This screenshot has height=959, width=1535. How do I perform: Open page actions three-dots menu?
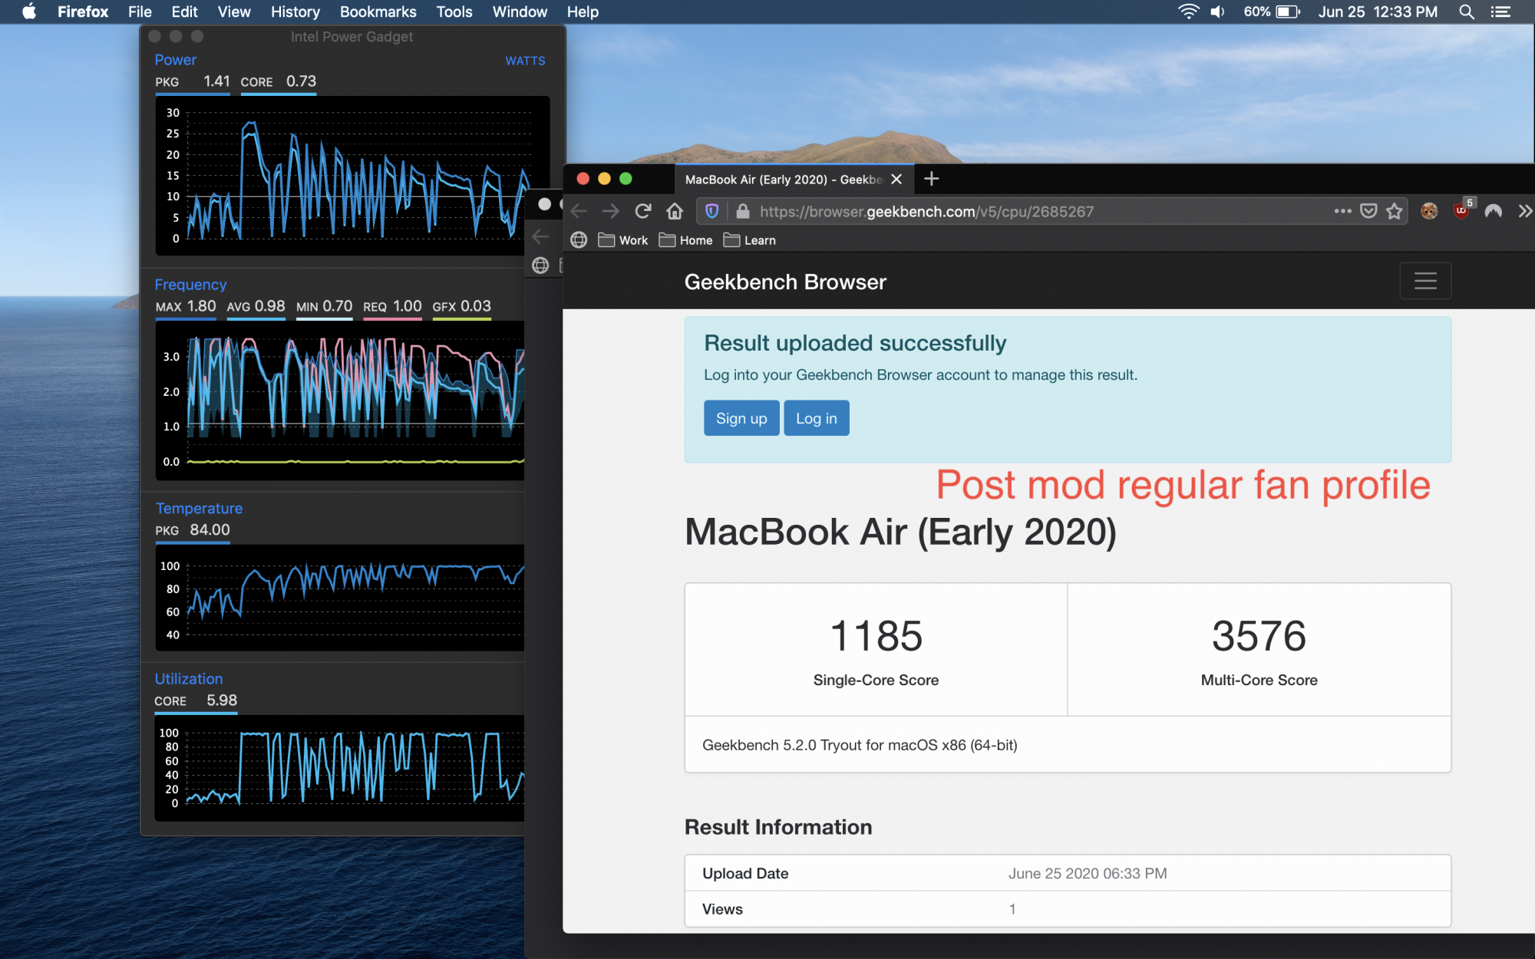pyautogui.click(x=1342, y=211)
